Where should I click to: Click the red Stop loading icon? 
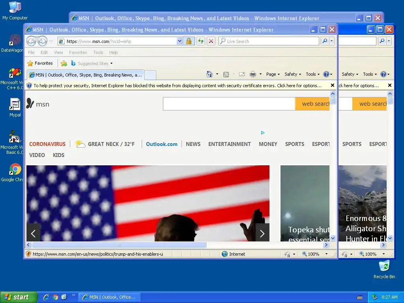[211, 41]
